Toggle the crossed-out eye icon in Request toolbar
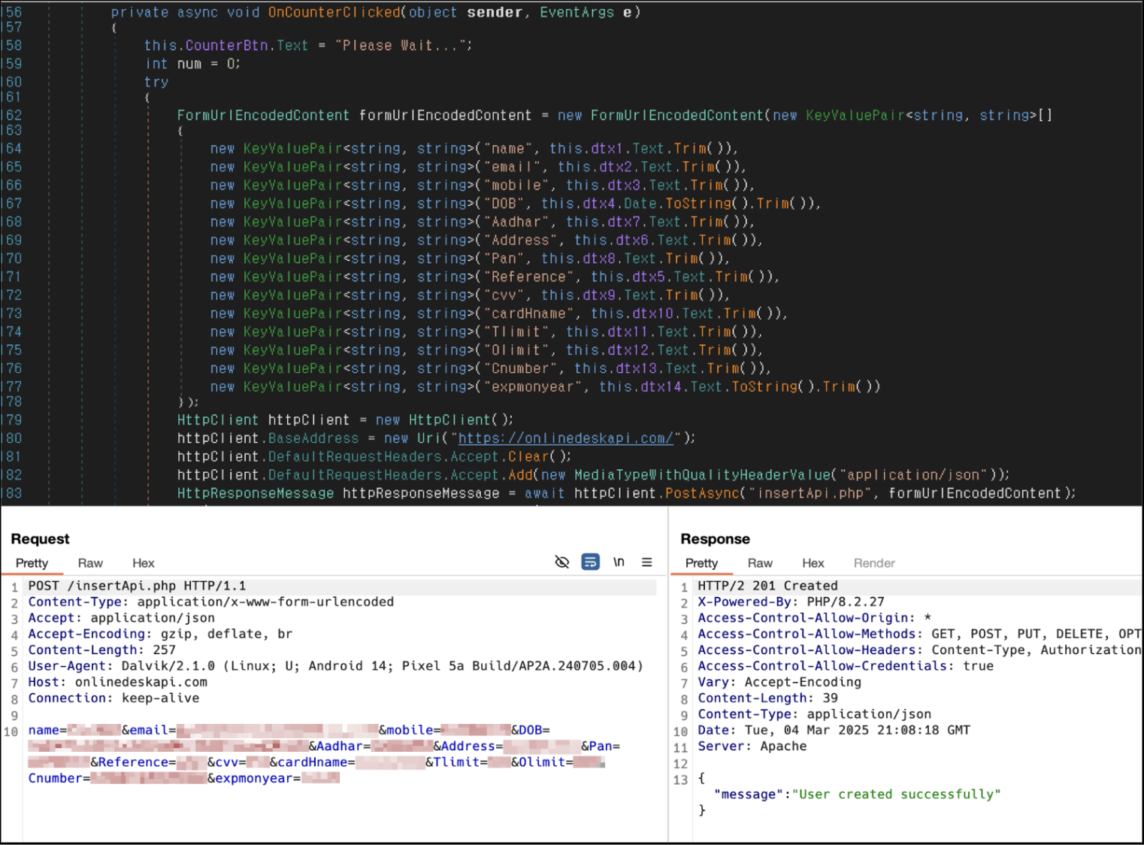Viewport: 1144px width, 845px height. [561, 562]
